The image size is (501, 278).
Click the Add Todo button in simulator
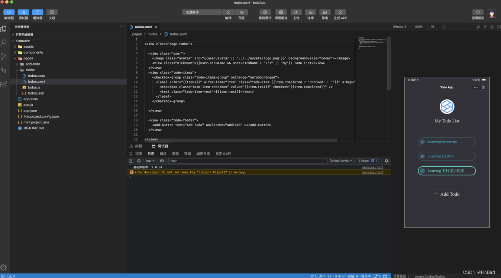[447, 194]
